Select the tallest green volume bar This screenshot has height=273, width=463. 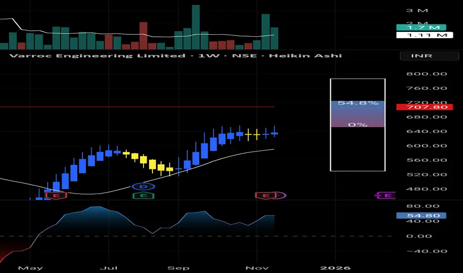(196, 27)
